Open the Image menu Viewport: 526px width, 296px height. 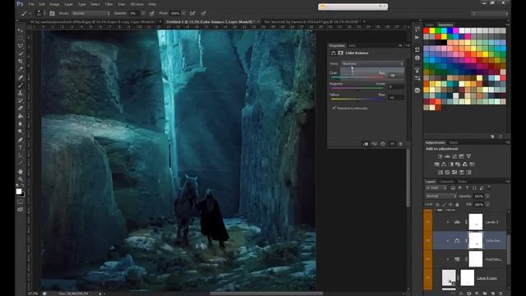pyautogui.click(x=54, y=4)
